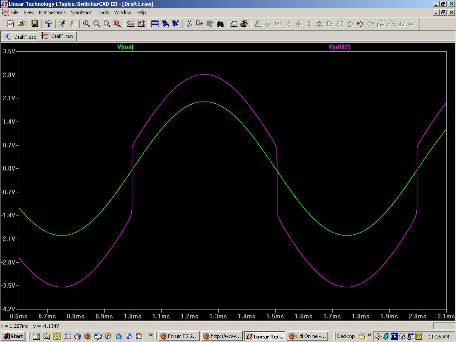This screenshot has height=342, width=456.
Task: Click the Autorange plot icon
Action: 141,24
